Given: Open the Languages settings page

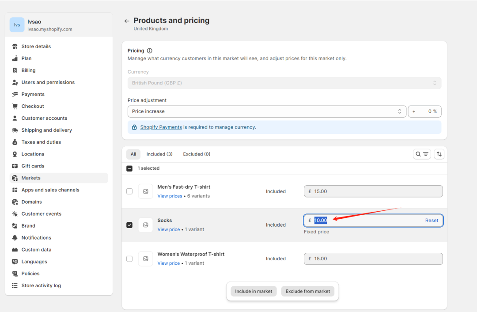Looking at the screenshot, I should coord(59,262).
